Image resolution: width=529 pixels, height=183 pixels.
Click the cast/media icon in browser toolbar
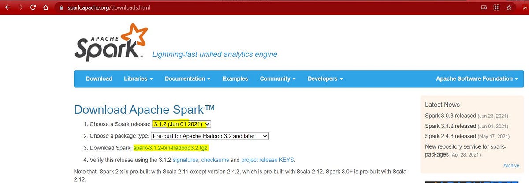[484, 7]
